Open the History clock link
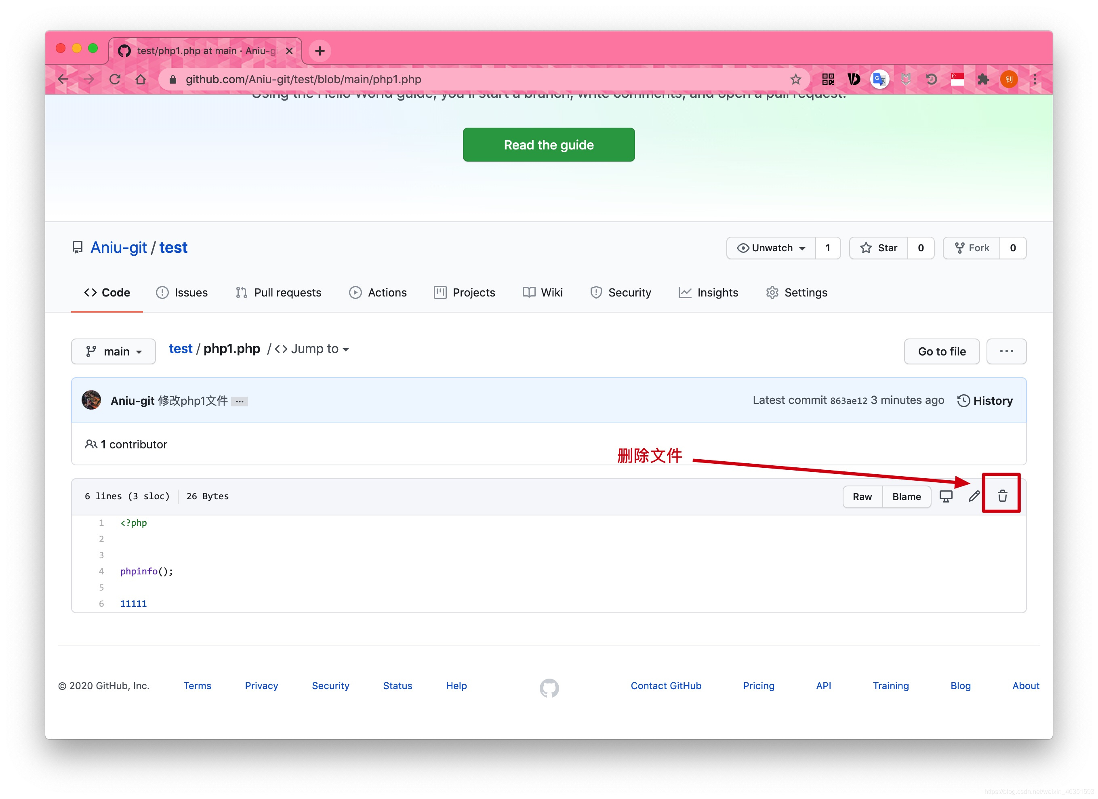Screen dimensions: 1098x799 point(985,401)
